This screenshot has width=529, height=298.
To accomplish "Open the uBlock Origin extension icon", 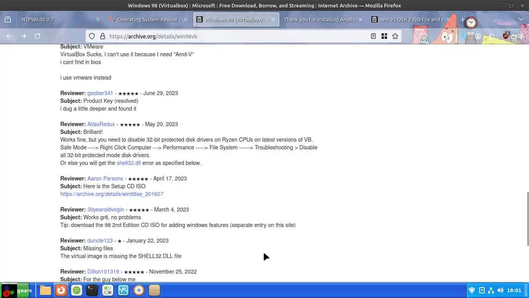I will (x=506, y=36).
